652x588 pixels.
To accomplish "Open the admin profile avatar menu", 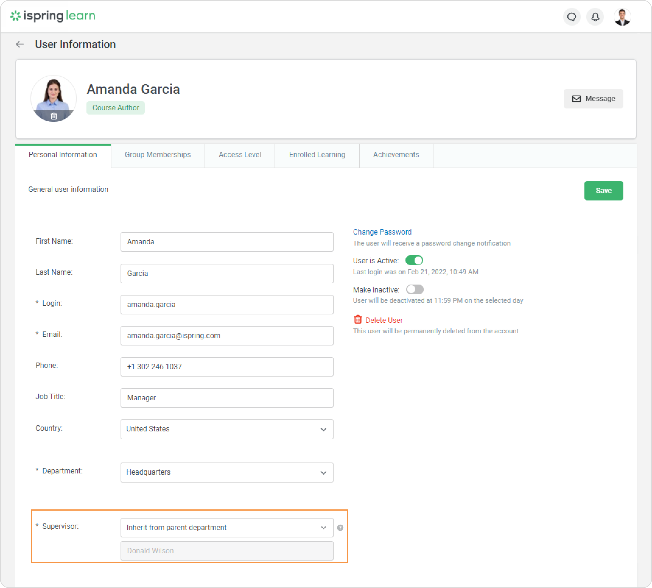I will point(622,17).
